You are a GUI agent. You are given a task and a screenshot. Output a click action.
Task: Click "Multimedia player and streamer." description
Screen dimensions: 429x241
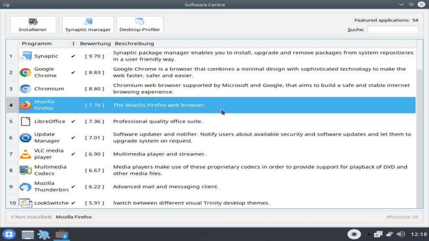[x=160, y=154]
